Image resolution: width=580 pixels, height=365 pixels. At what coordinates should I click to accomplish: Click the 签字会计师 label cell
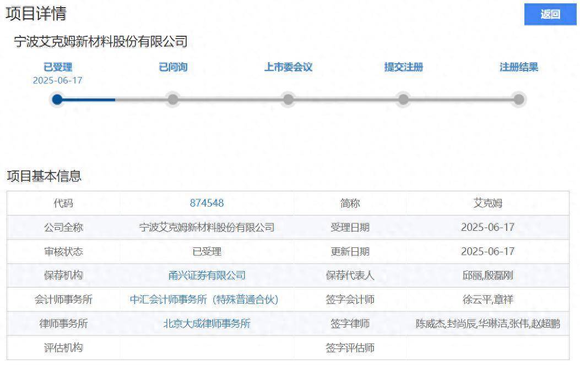click(350, 299)
